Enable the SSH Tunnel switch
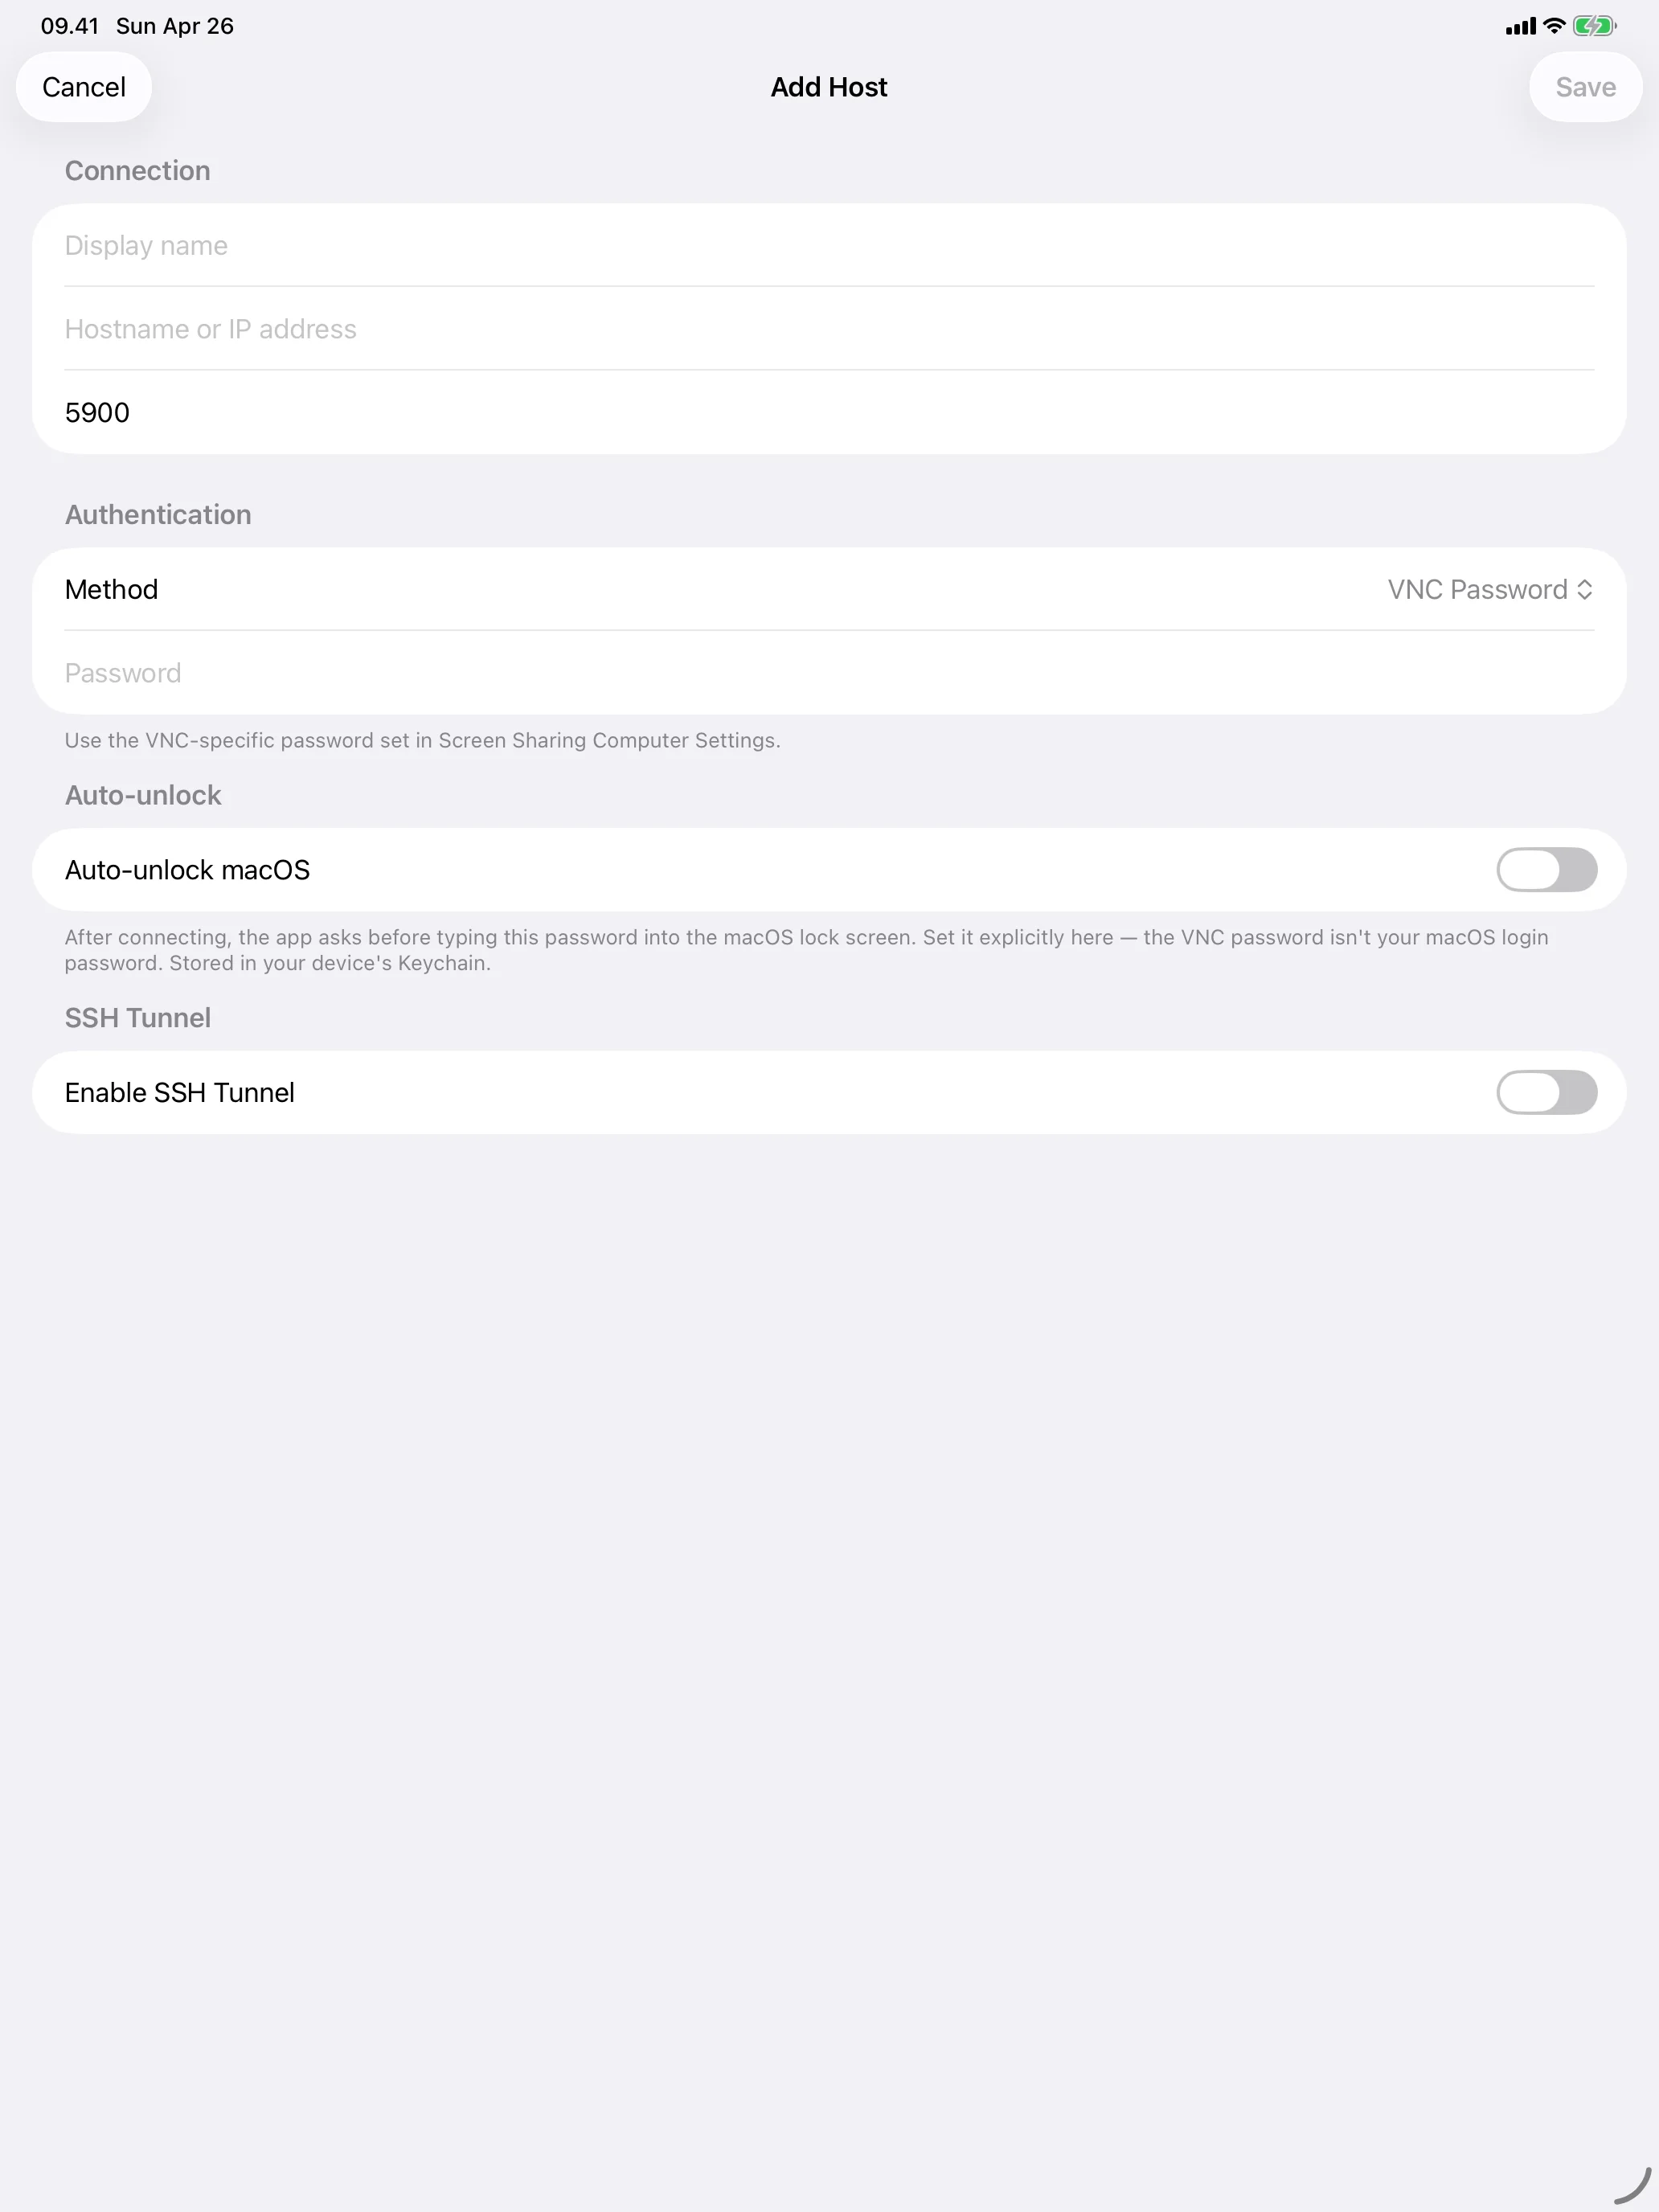1659x2212 pixels. pyautogui.click(x=1546, y=1092)
